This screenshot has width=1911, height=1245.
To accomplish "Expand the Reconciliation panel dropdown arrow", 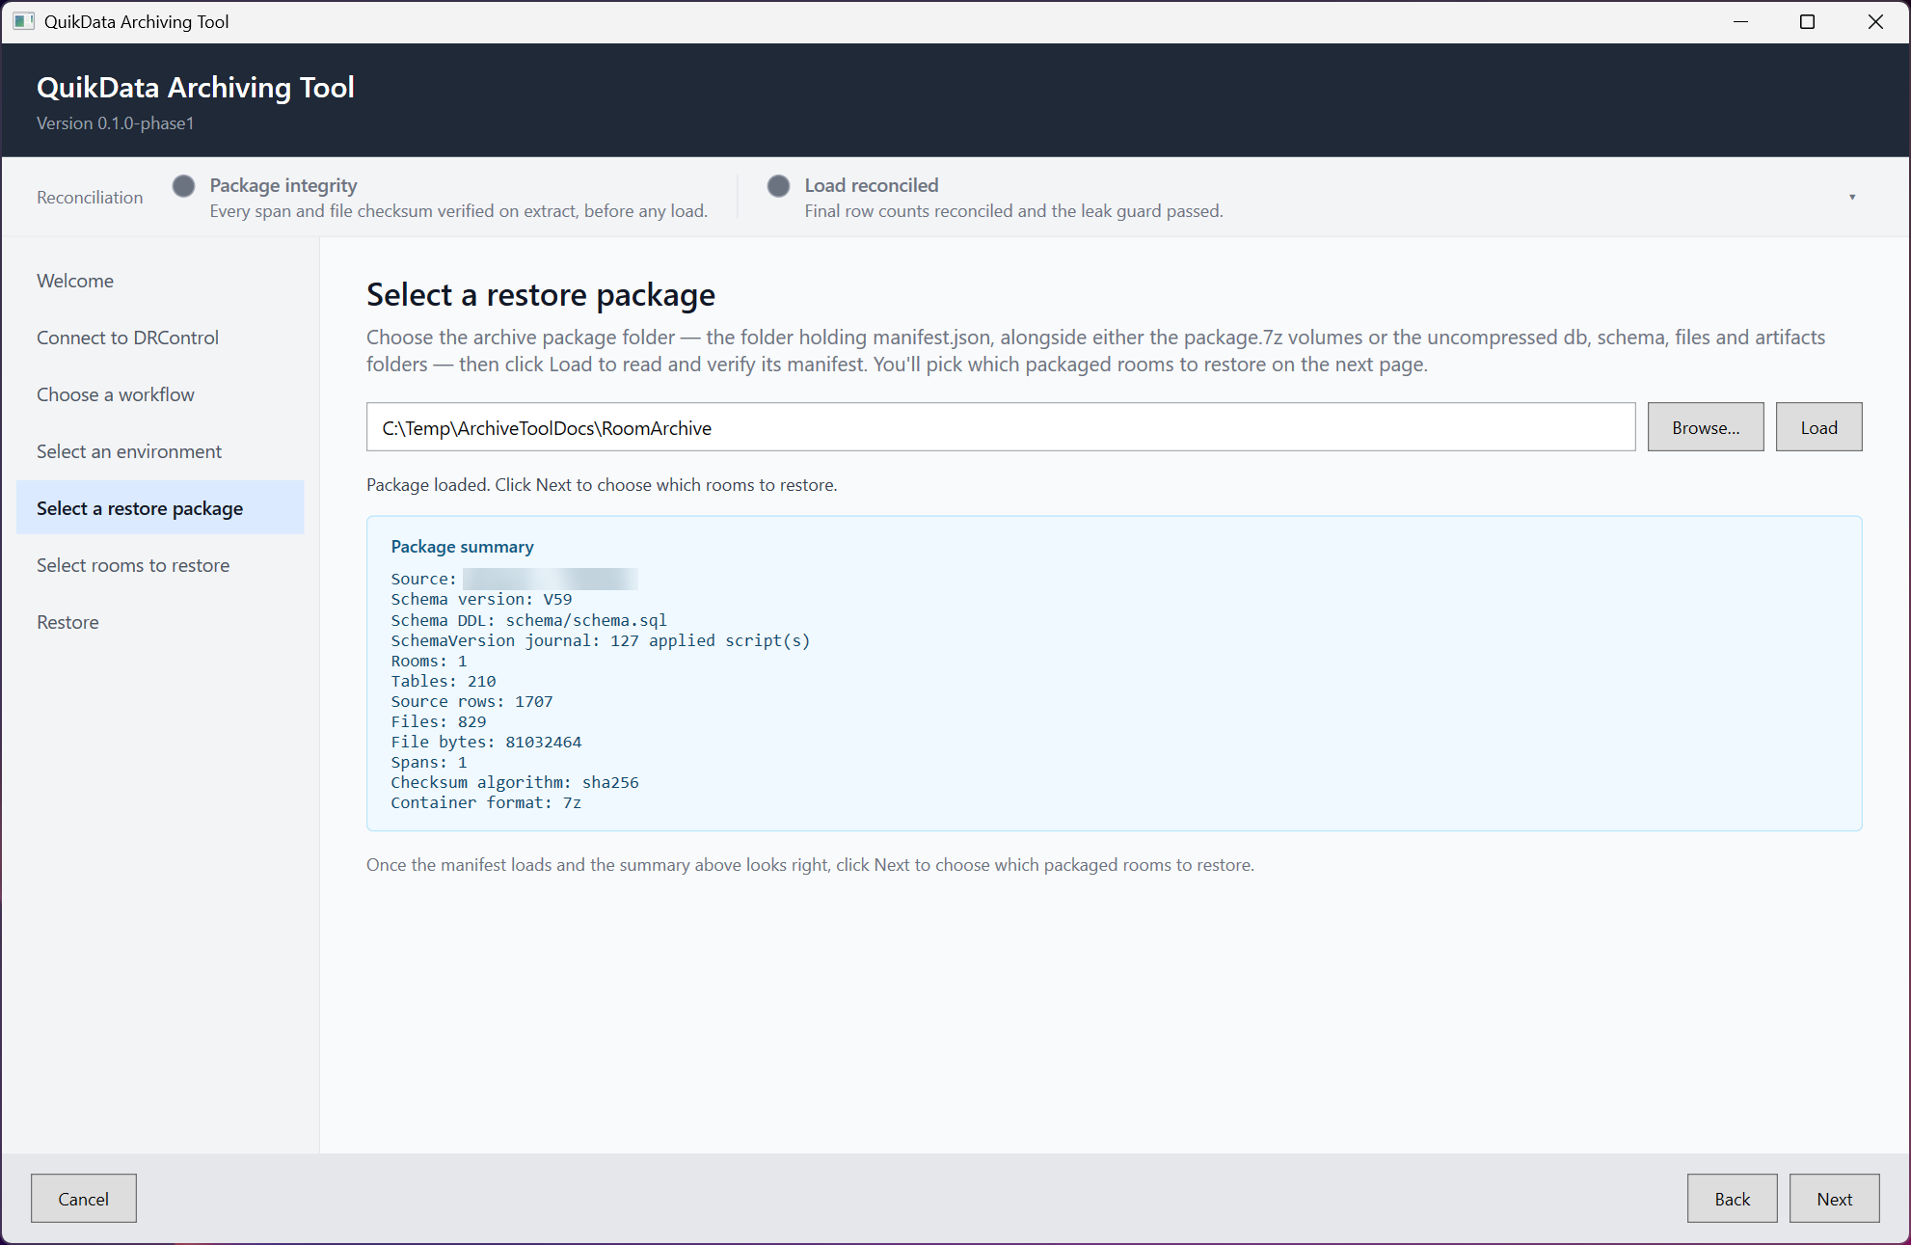I will tap(1852, 198).
